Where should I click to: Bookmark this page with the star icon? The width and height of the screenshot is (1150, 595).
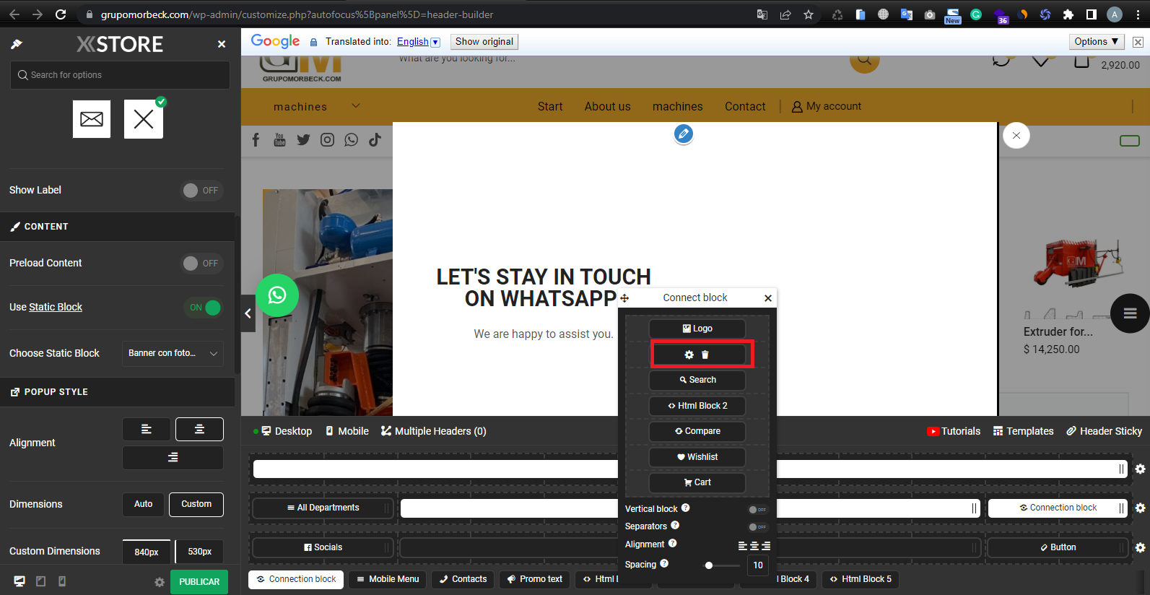coord(809,14)
